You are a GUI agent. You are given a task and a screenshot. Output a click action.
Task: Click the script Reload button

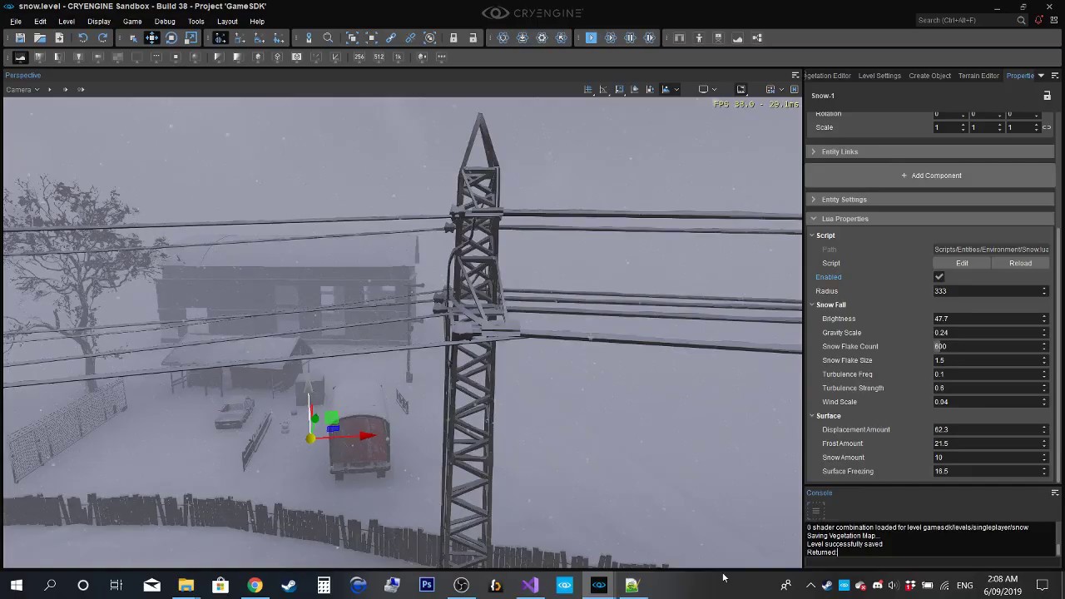click(x=1020, y=263)
